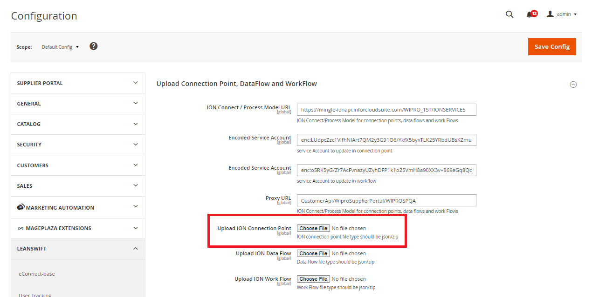Expand the Sales configuration section
The width and height of the screenshot is (592, 297).
pos(78,186)
